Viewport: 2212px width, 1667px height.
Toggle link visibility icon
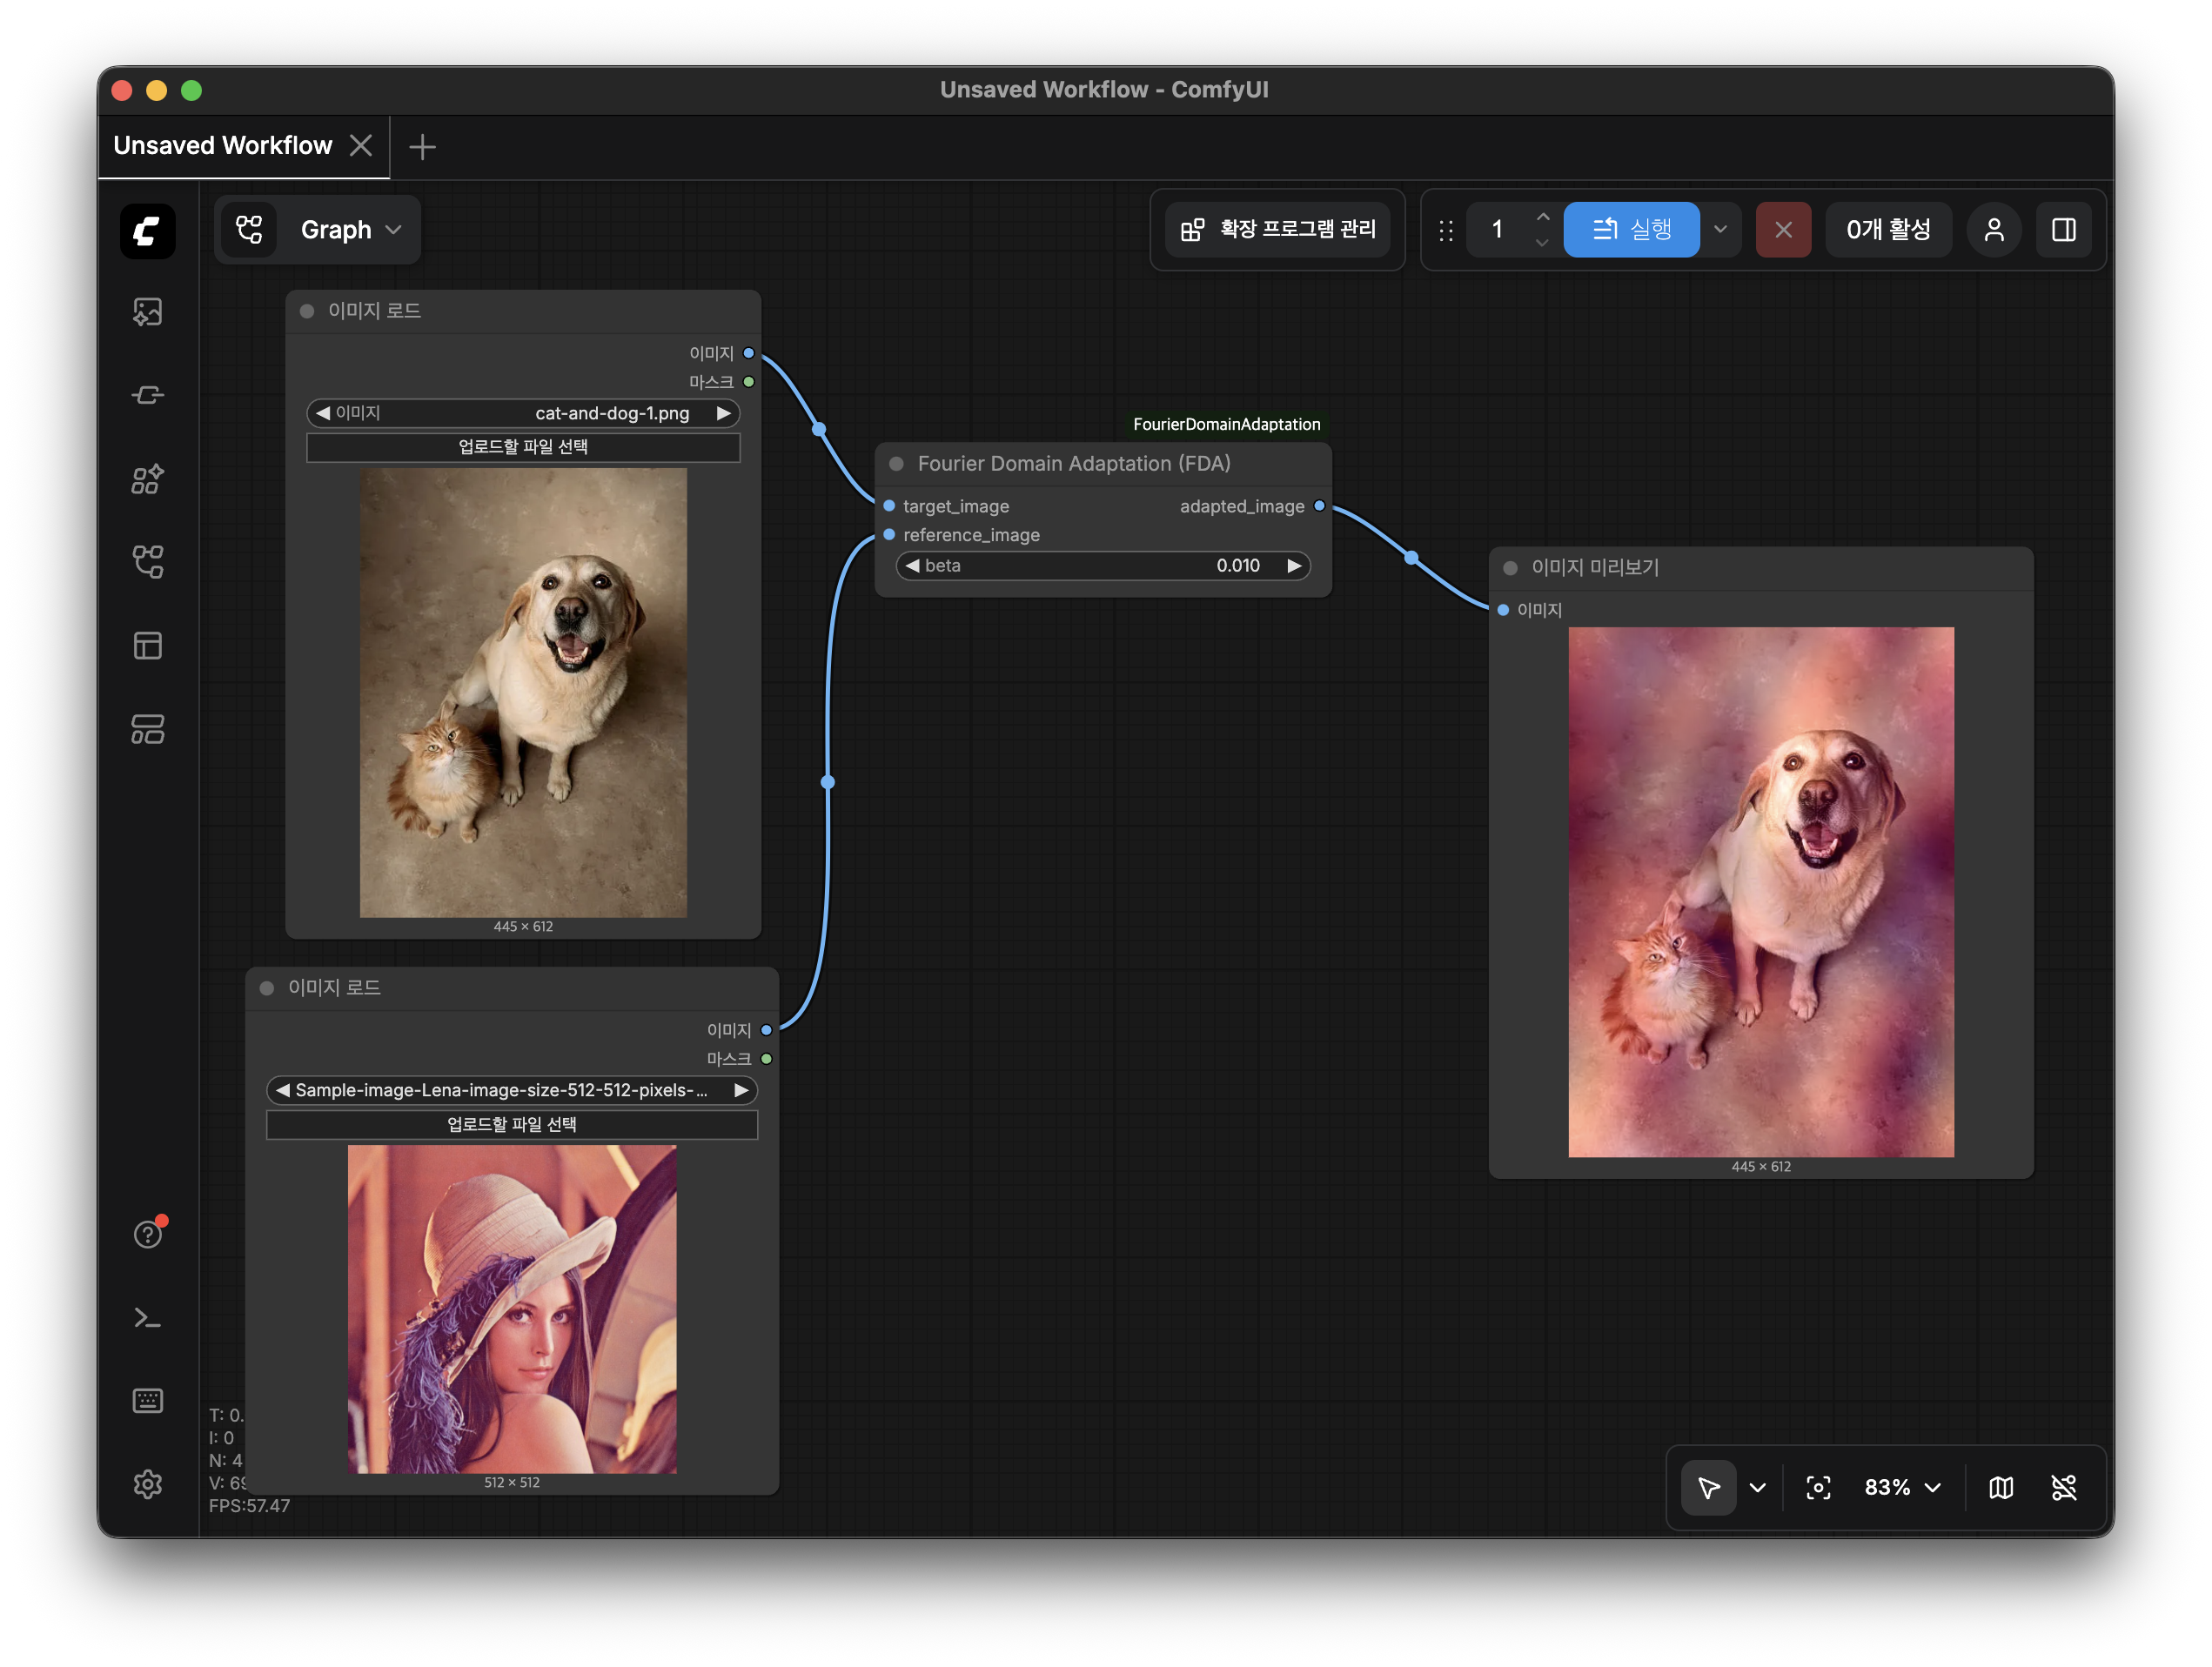pyautogui.click(x=2064, y=1488)
